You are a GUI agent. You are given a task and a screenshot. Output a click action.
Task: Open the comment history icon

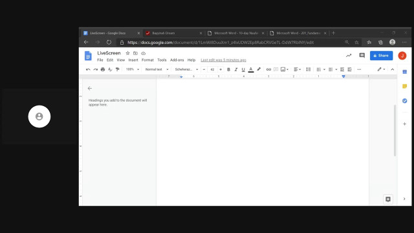pos(362,56)
